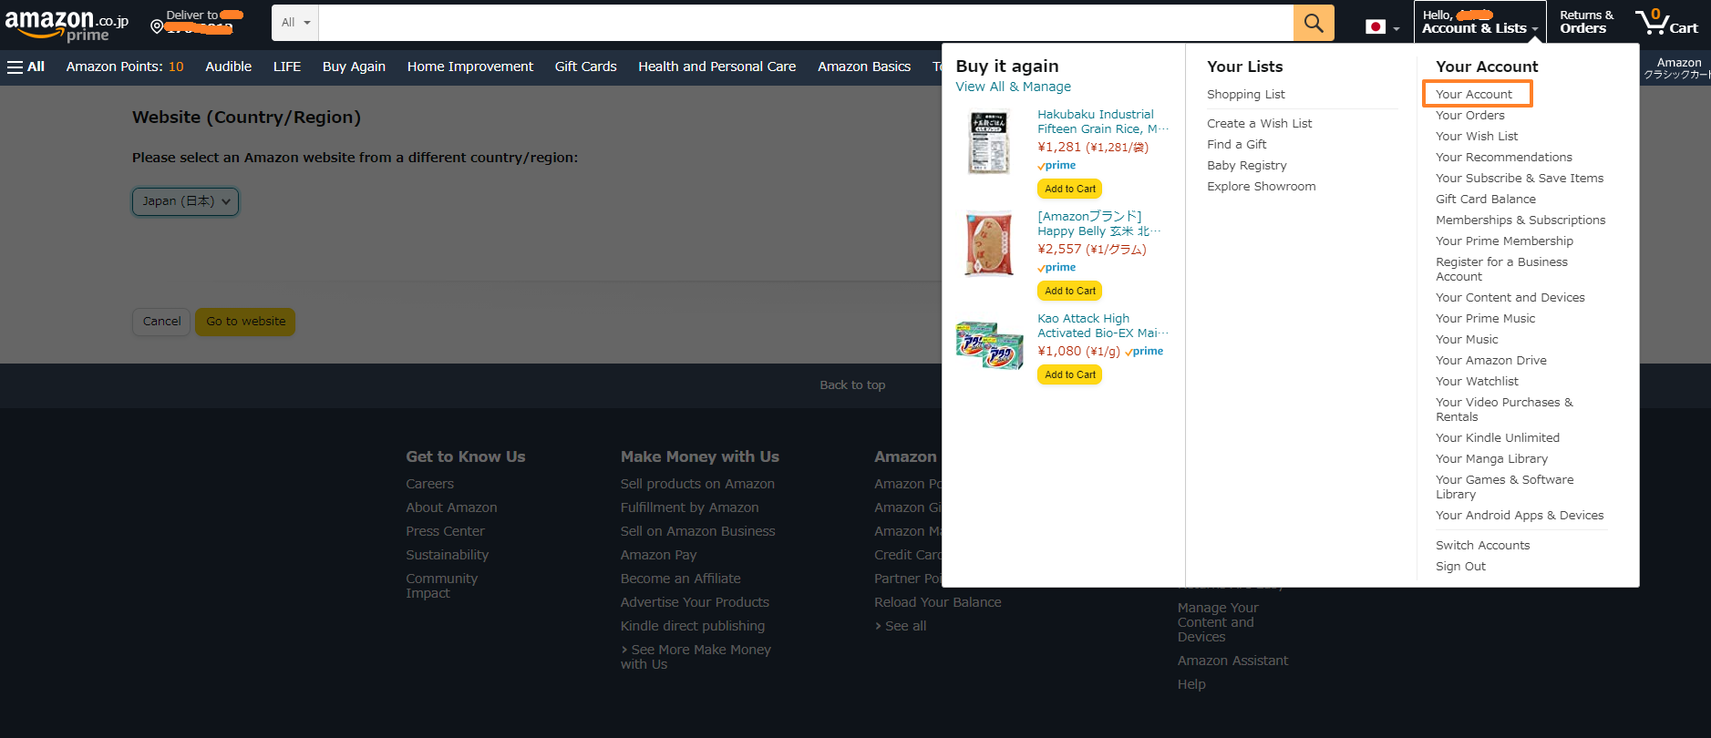This screenshot has width=1711, height=738.
Task: Click inside the search text field
Action: (x=806, y=23)
